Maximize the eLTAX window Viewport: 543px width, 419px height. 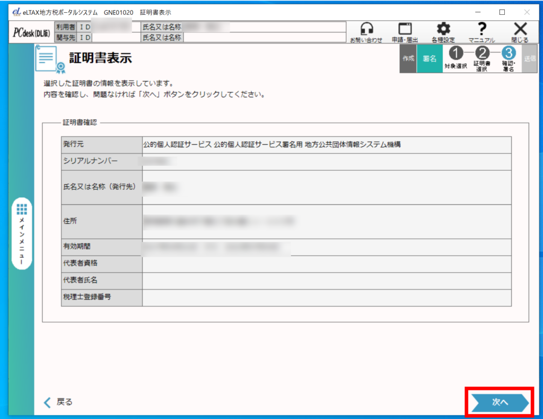(502, 12)
